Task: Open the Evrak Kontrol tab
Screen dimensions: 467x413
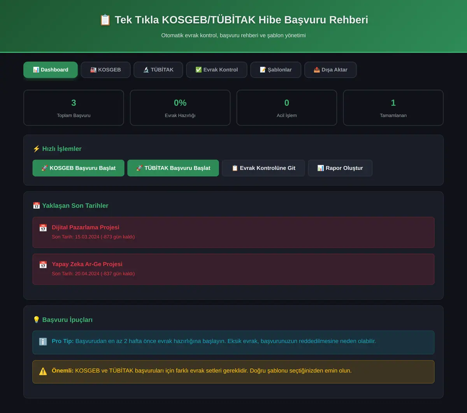Action: 217,70
